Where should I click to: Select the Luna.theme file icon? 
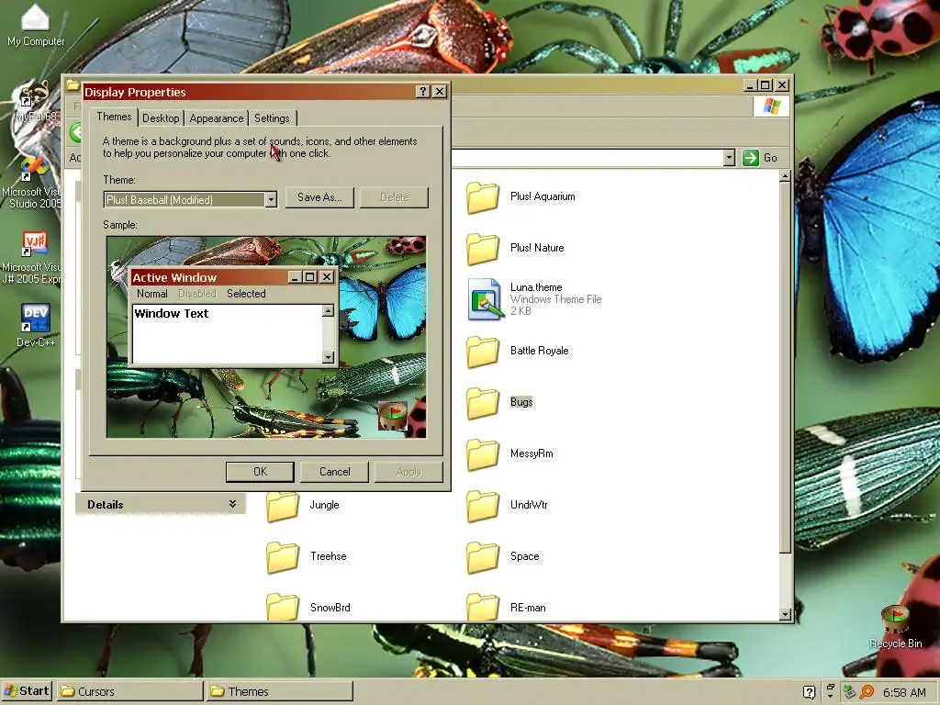click(485, 299)
